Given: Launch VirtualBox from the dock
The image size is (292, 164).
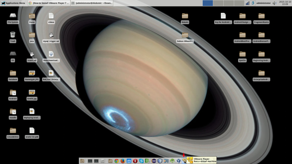Looking at the screenshot, I should pos(178,161).
